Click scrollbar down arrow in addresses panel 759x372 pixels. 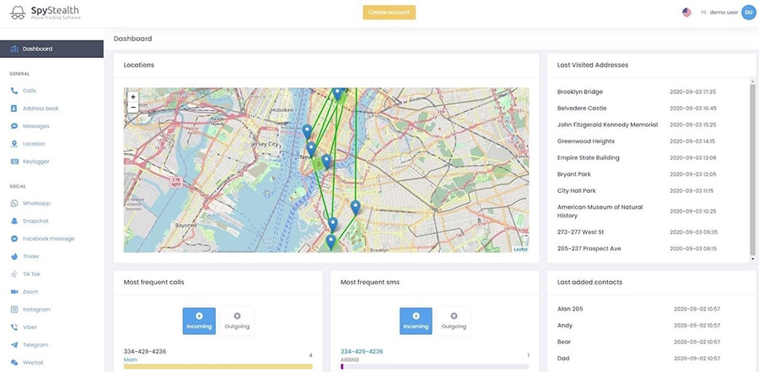[x=752, y=259]
